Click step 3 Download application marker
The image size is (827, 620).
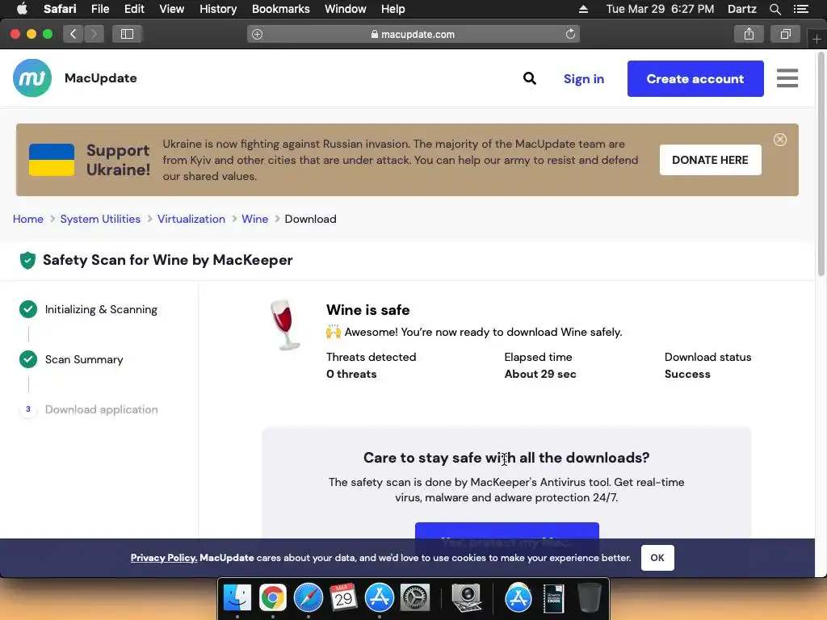[28, 409]
